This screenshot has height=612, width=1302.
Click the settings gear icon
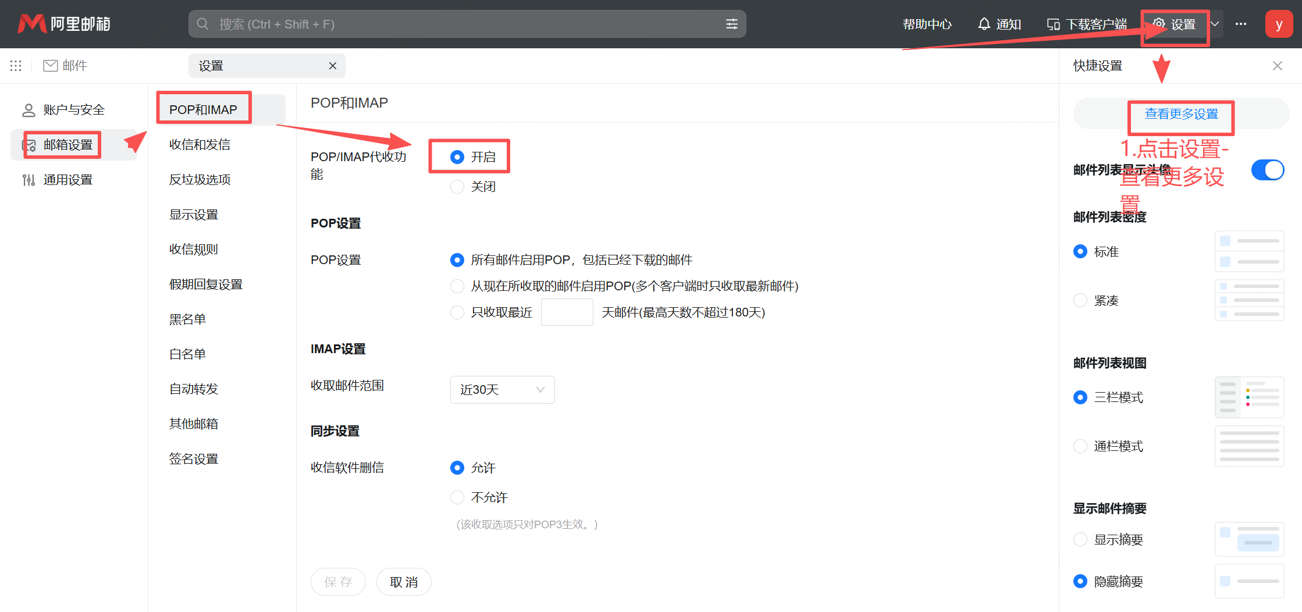1159,23
